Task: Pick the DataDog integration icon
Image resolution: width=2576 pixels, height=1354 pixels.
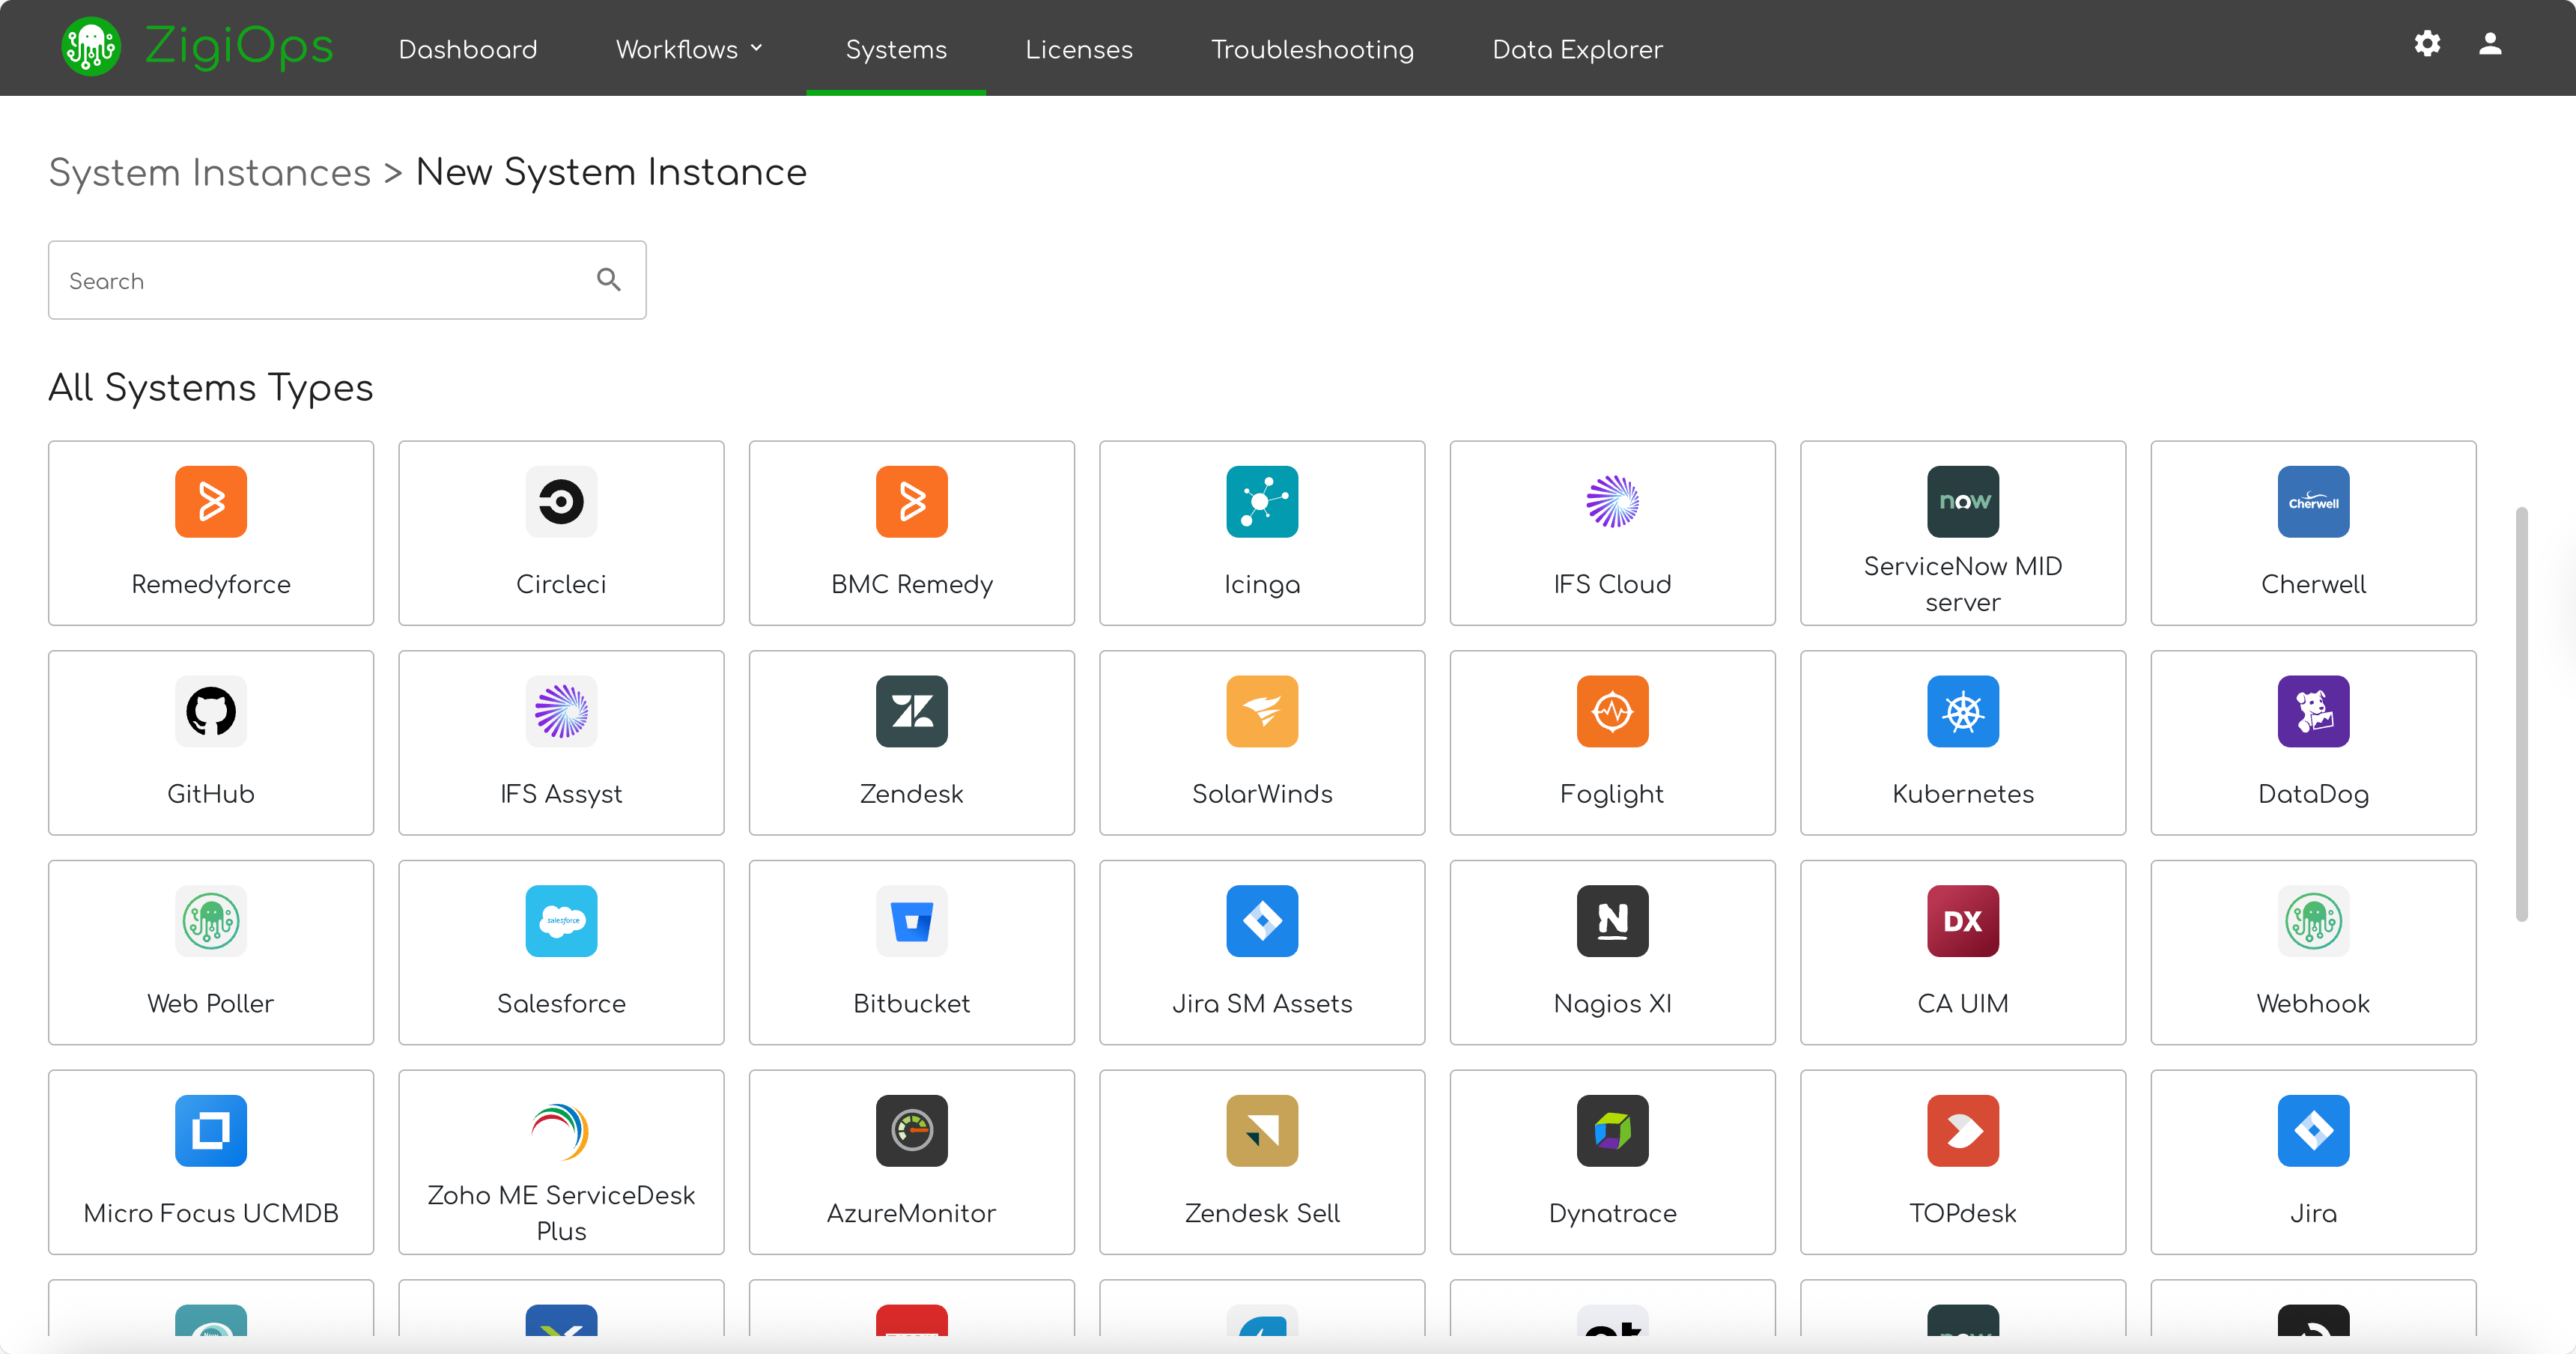Action: point(2312,711)
